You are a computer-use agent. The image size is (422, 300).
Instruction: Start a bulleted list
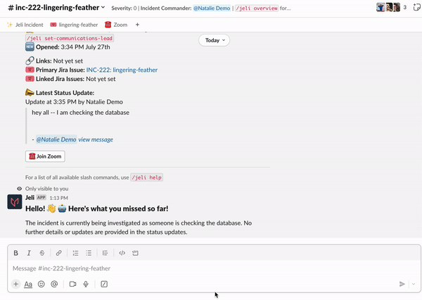click(x=89, y=253)
